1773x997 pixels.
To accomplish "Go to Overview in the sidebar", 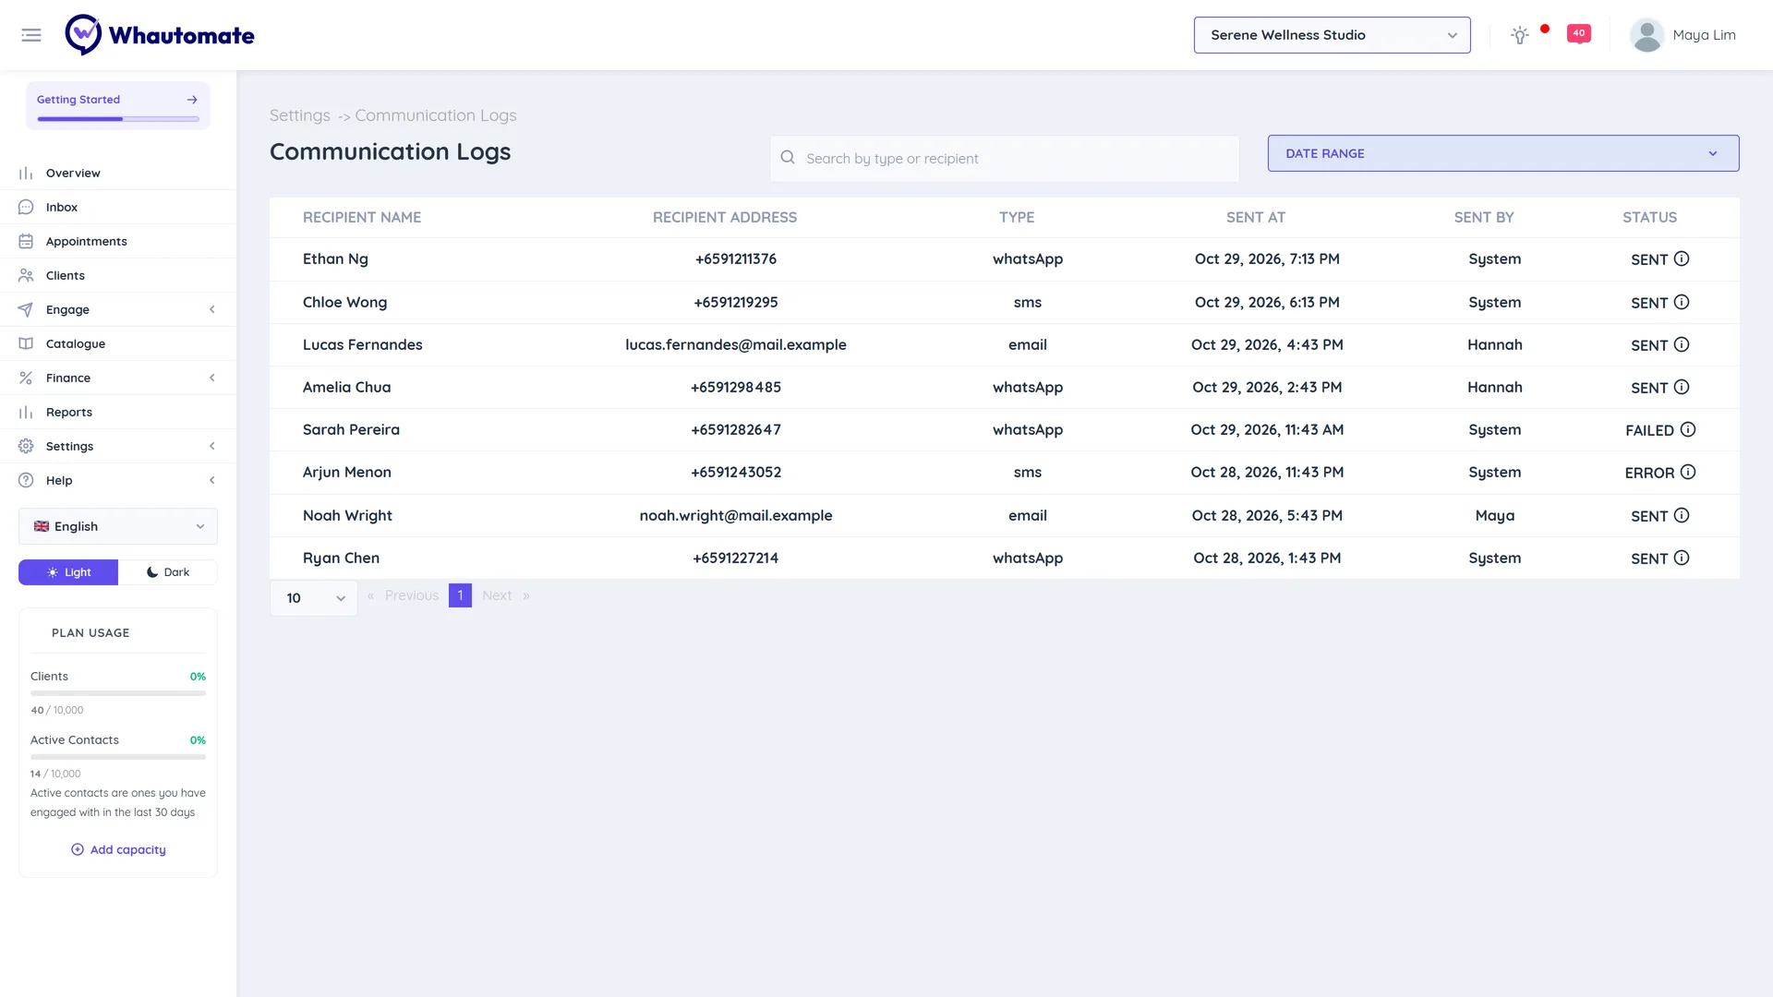I will click(118, 173).
